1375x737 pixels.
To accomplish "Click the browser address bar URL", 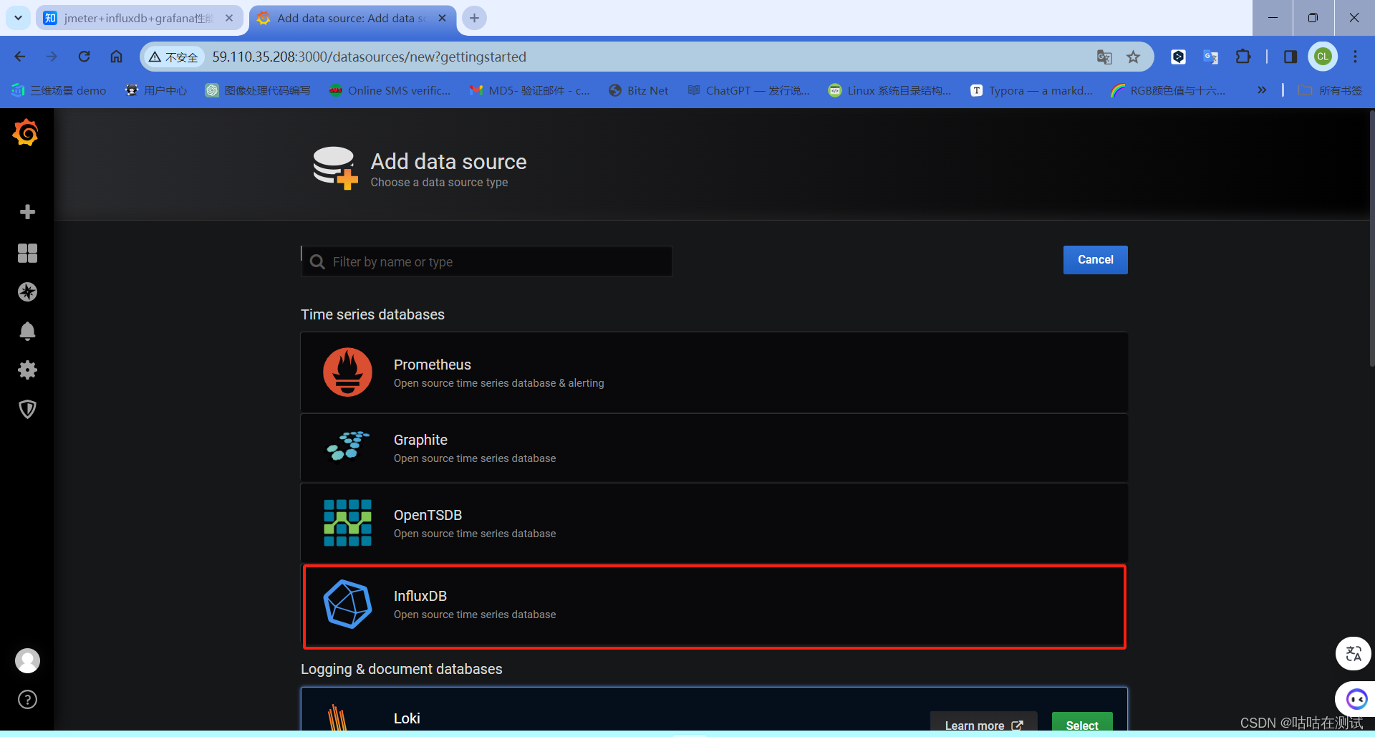I will [x=369, y=57].
